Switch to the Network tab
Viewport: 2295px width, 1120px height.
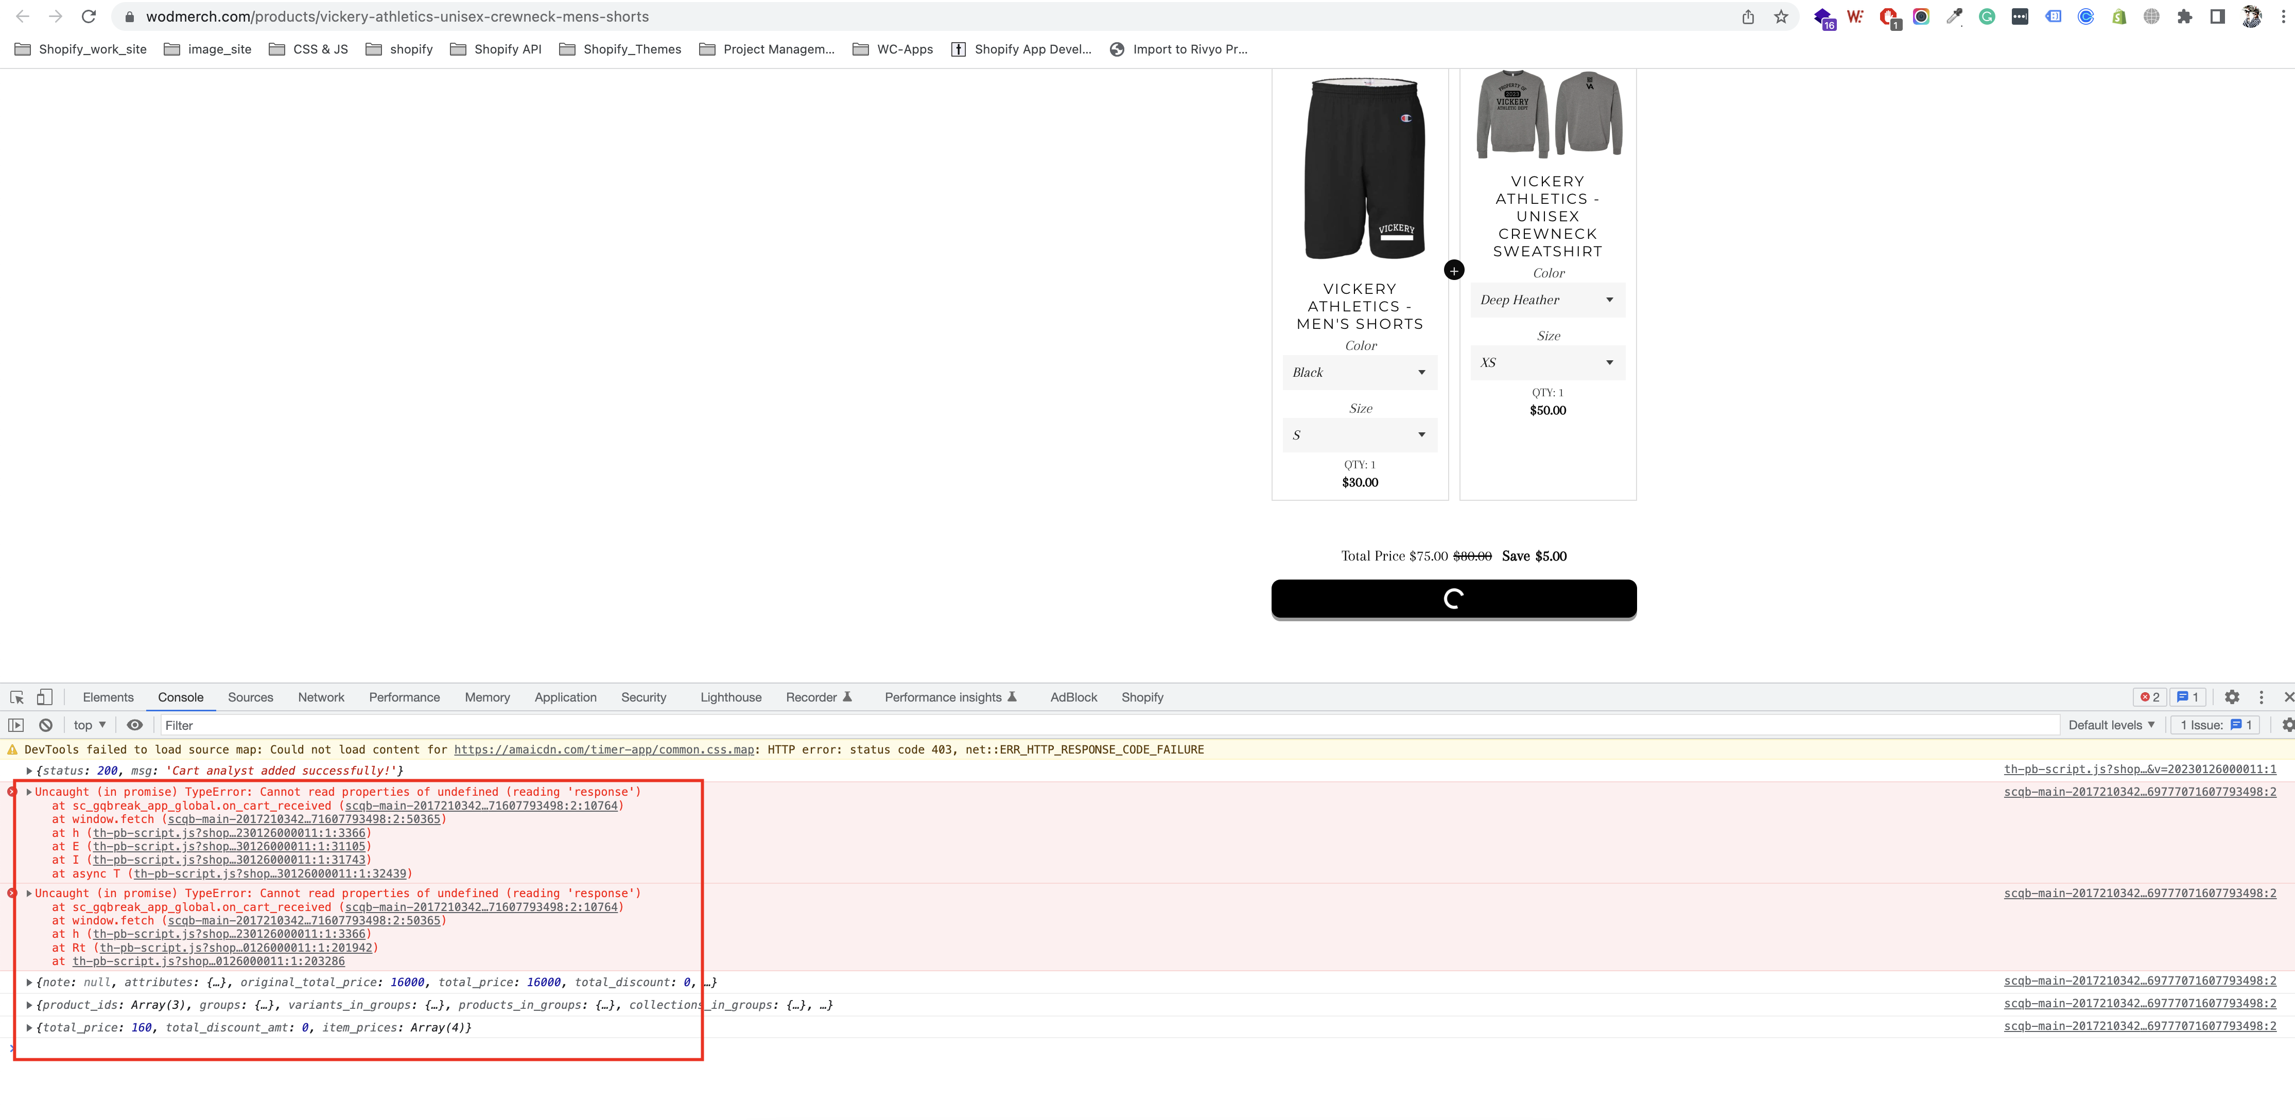tap(321, 697)
